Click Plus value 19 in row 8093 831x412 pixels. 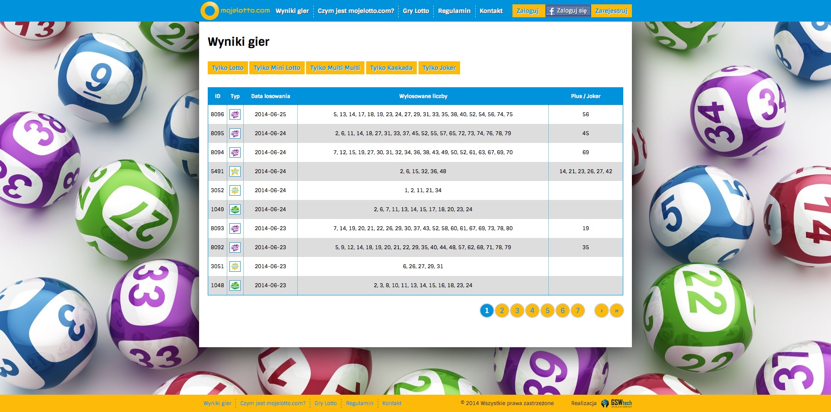click(x=586, y=228)
